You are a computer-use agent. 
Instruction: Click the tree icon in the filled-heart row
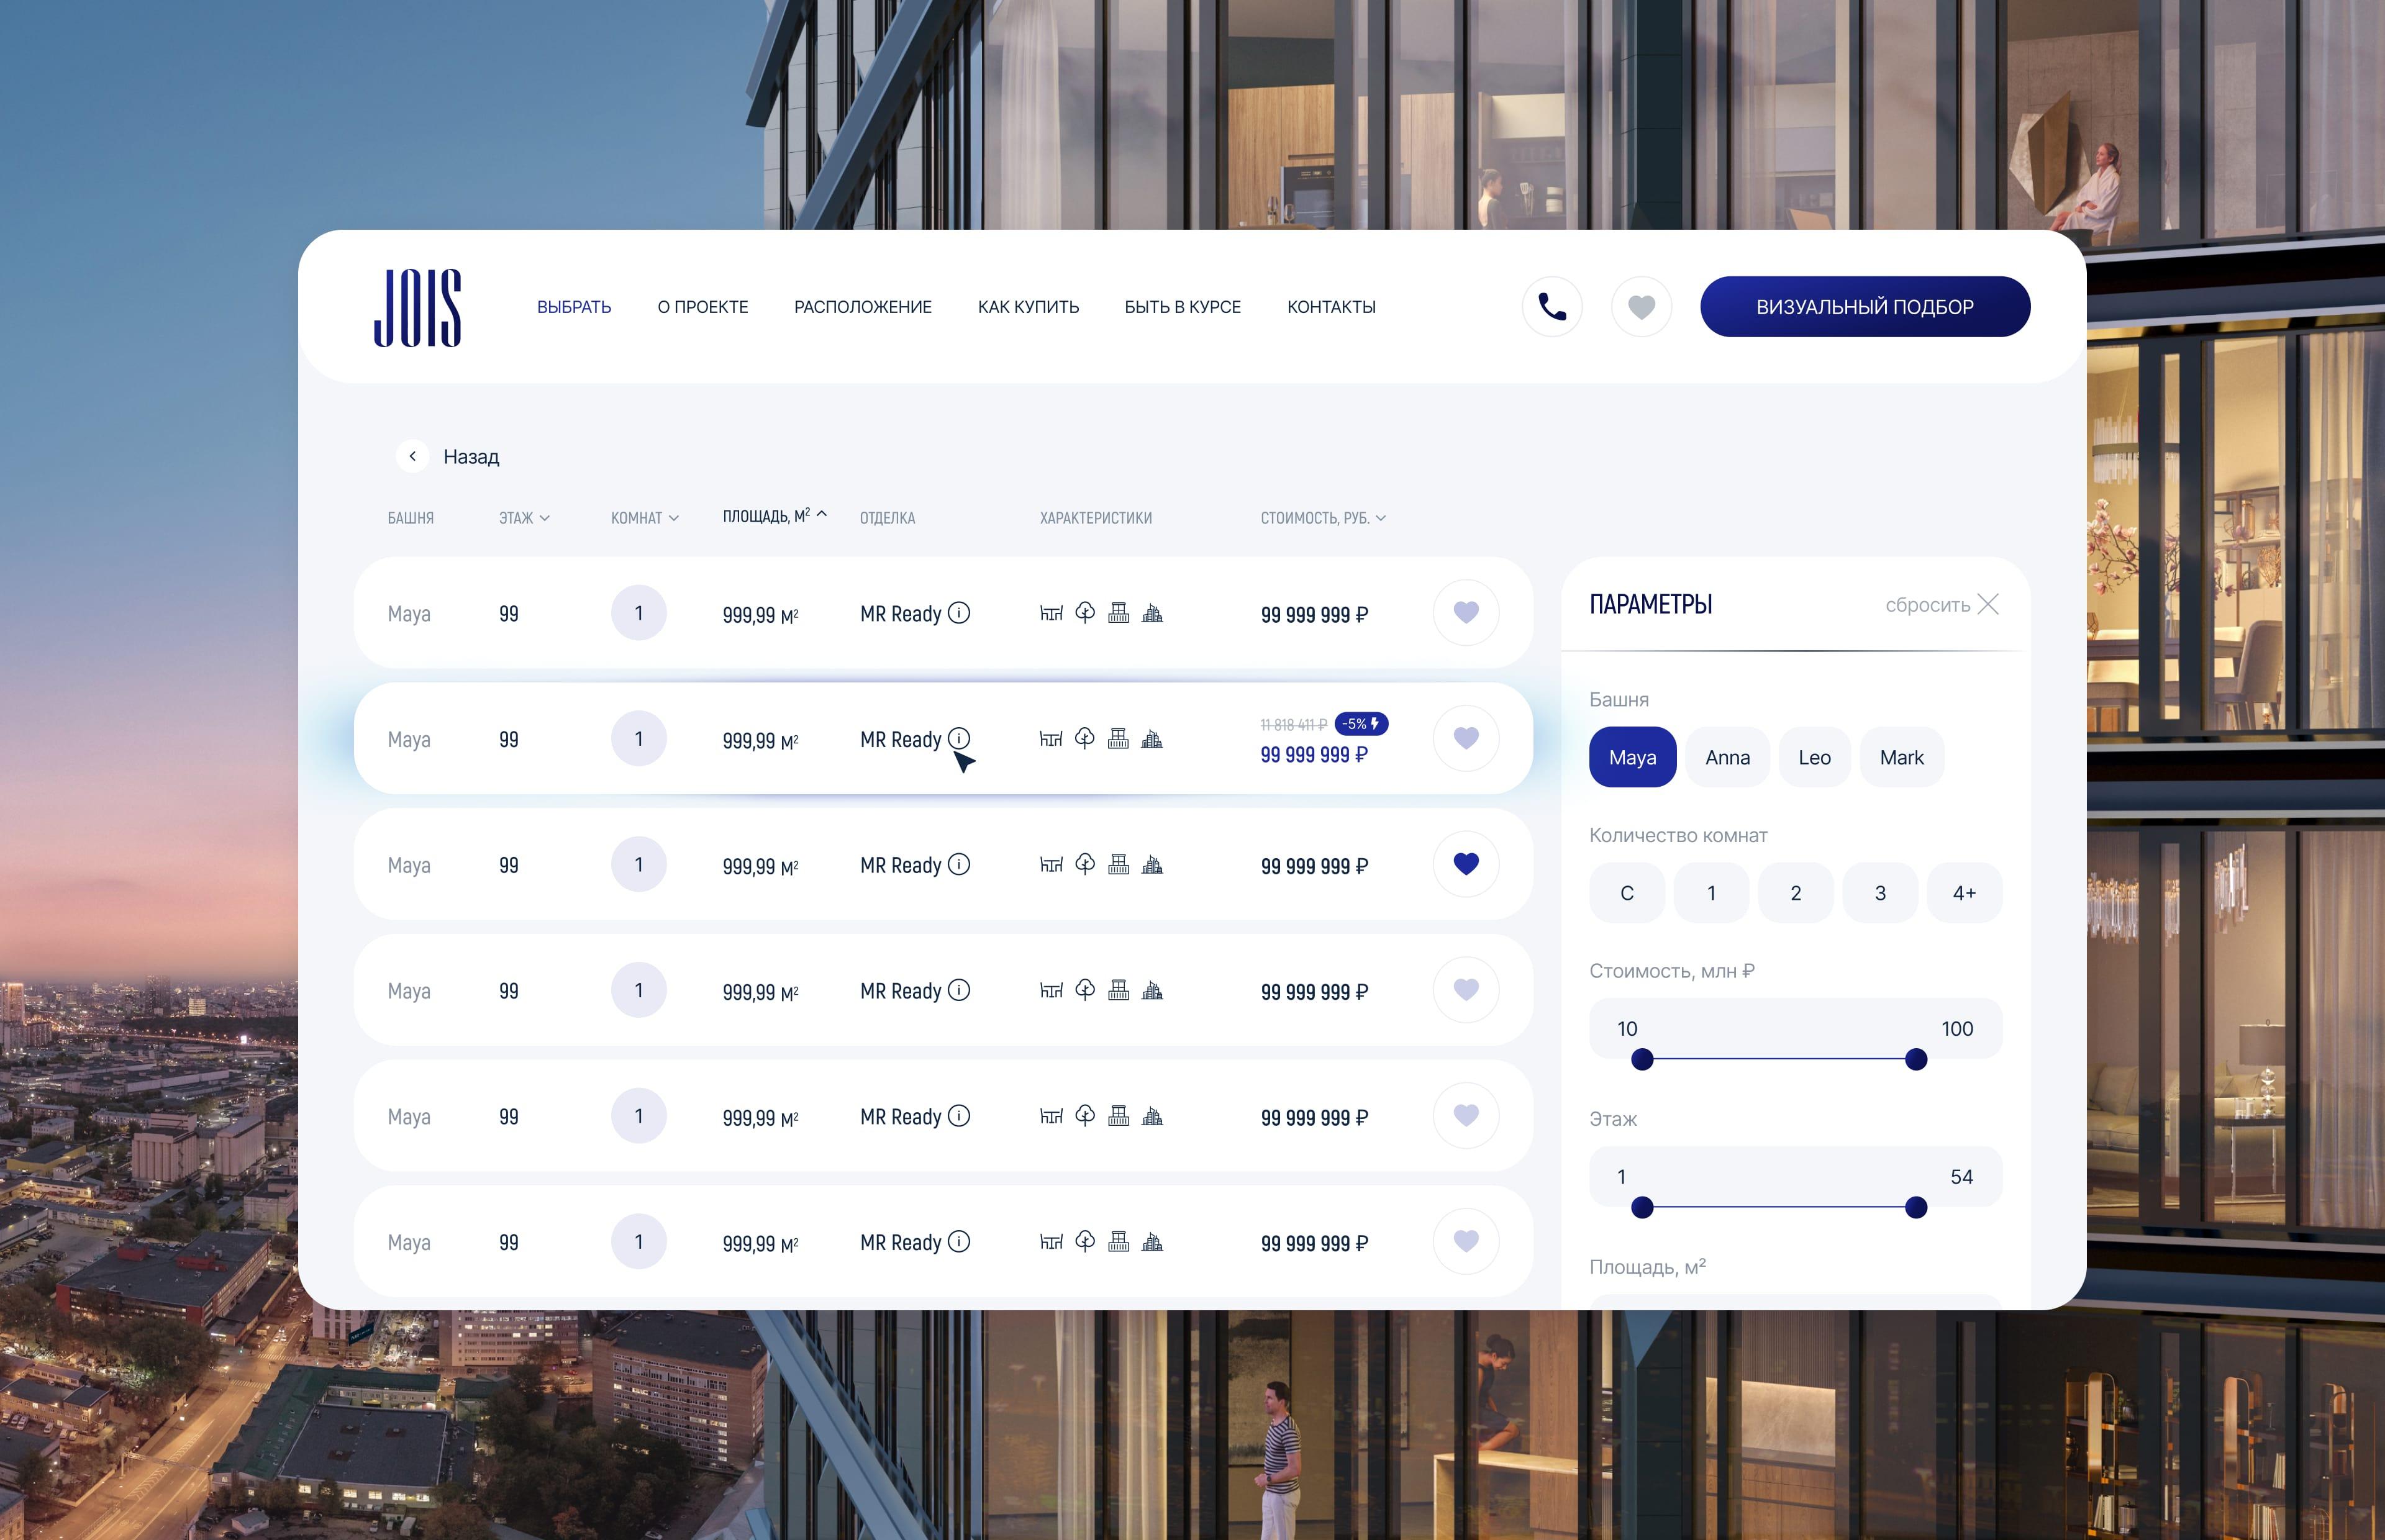click(x=1085, y=864)
